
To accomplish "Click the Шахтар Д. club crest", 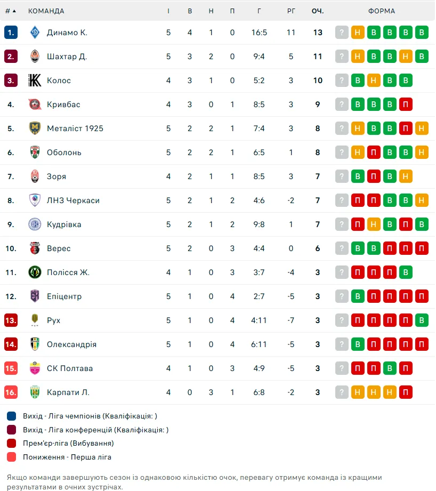I will pyautogui.click(x=35, y=57).
